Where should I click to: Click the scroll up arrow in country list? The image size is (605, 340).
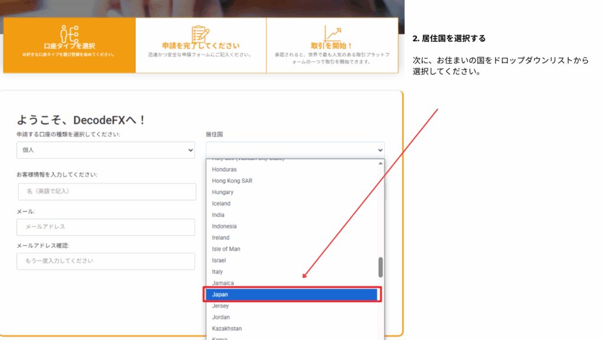click(380, 164)
